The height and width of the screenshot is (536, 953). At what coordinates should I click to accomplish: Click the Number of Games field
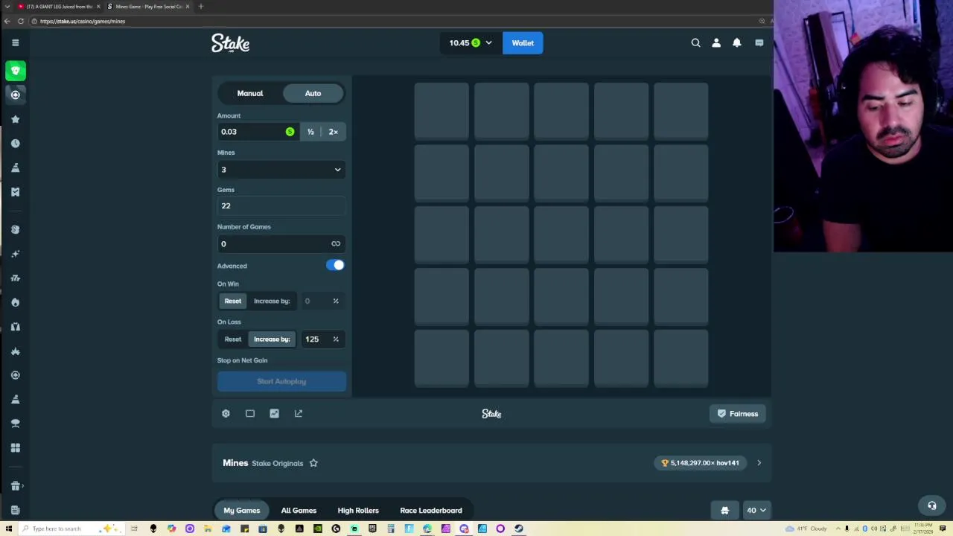pos(281,243)
